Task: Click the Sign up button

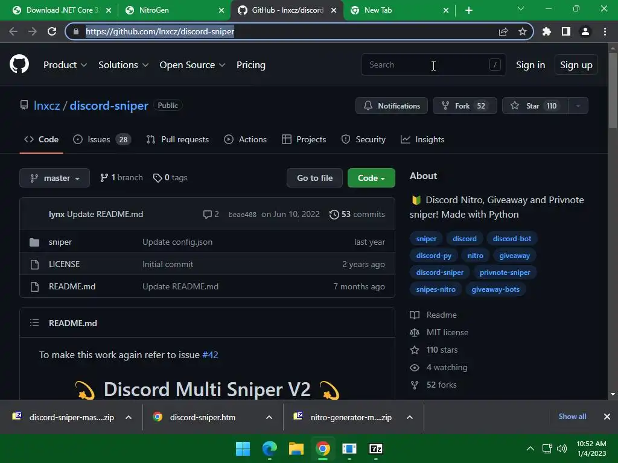Action: click(x=576, y=65)
